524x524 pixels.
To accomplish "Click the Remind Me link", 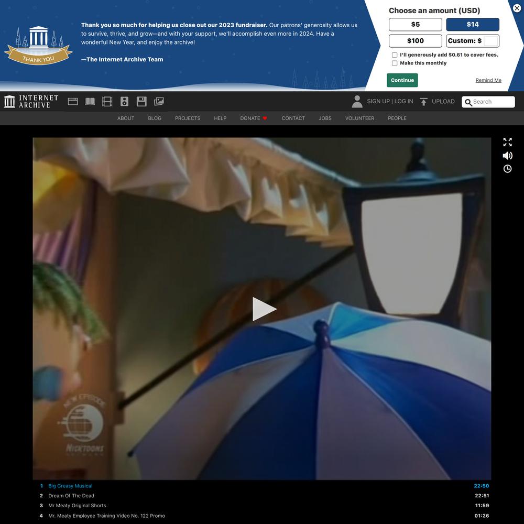I will tap(488, 80).
